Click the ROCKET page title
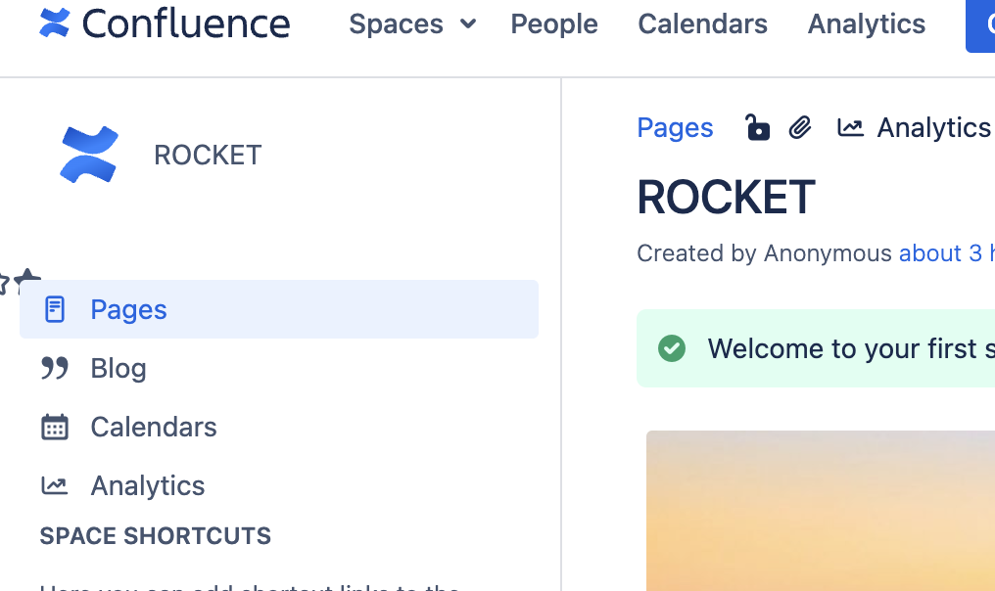This screenshot has height=591, width=995. coord(726,198)
